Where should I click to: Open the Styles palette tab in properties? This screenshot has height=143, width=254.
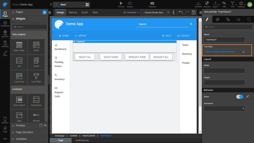pyautogui.click(x=217, y=19)
